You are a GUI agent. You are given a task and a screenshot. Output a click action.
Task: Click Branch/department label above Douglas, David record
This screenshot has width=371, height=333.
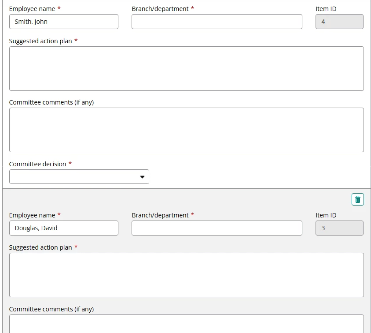tap(160, 215)
